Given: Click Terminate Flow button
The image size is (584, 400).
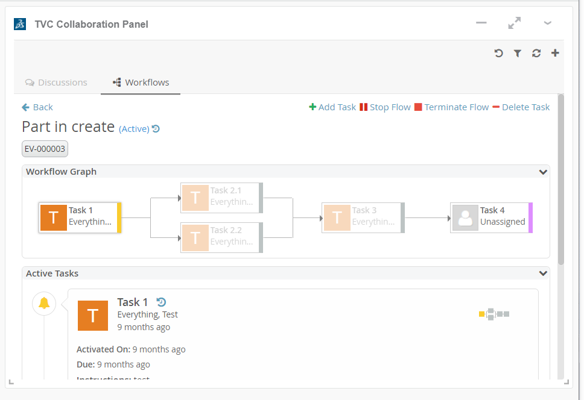Looking at the screenshot, I should coord(451,107).
